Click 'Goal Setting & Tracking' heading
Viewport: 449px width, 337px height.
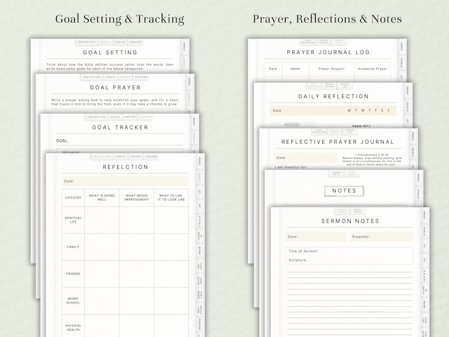(x=120, y=19)
